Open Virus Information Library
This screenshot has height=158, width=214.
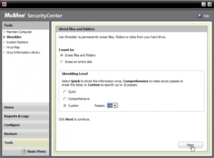23,52
